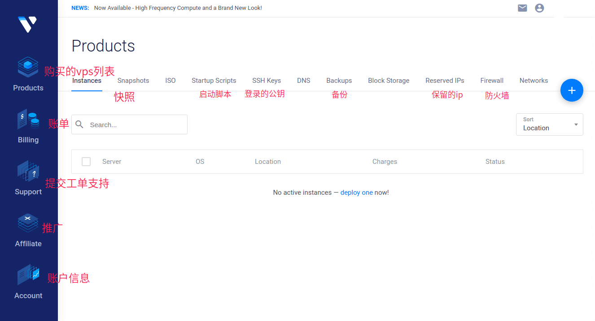
Task: Select the Reserved IPs tab
Action: coord(445,81)
